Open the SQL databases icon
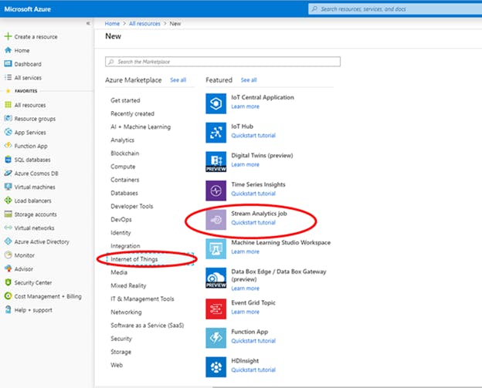This screenshot has width=482, height=388. 8,160
